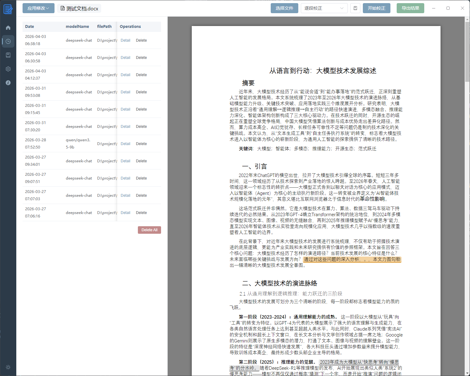Click the document title 从语言到行动：大模型技术发展综述
This screenshot has width=470, height=376.
tap(323, 71)
